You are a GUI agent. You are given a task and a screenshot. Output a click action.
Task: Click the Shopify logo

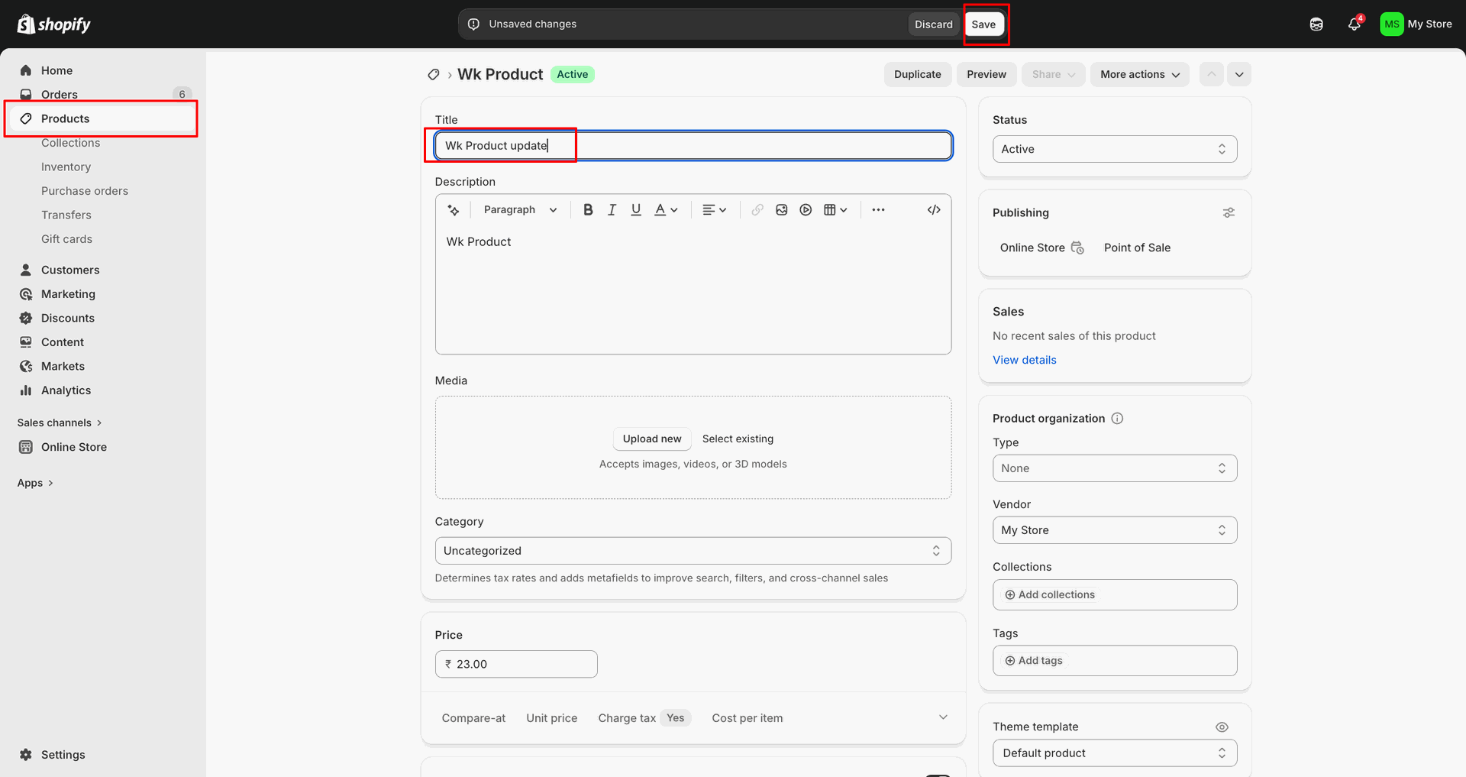(53, 24)
